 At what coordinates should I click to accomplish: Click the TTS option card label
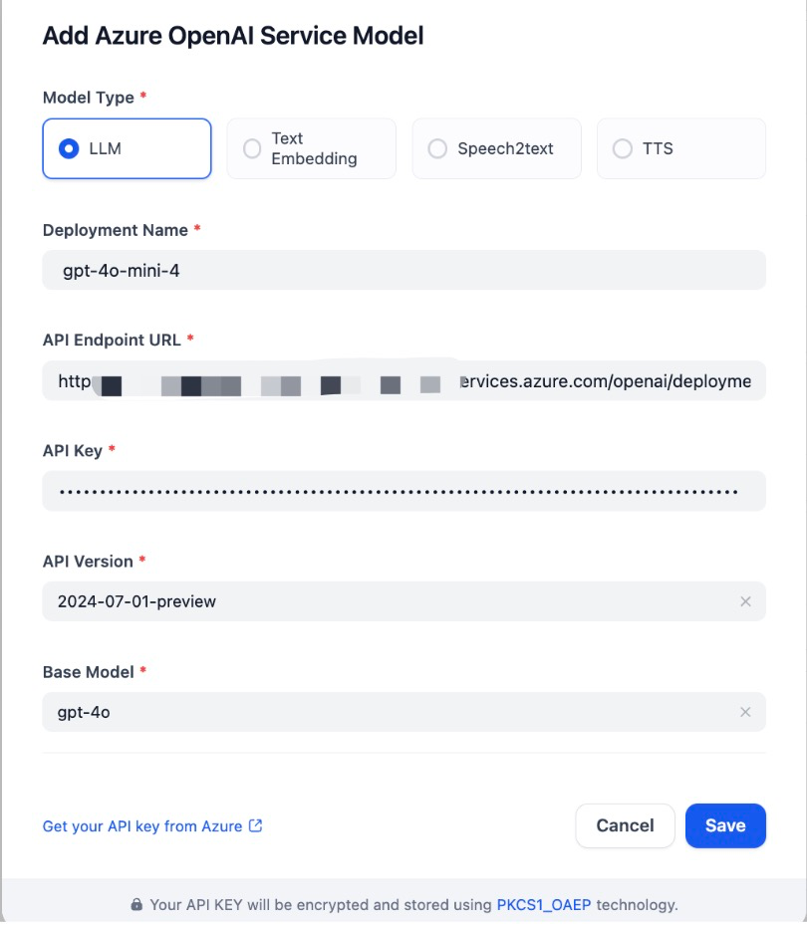tap(658, 148)
